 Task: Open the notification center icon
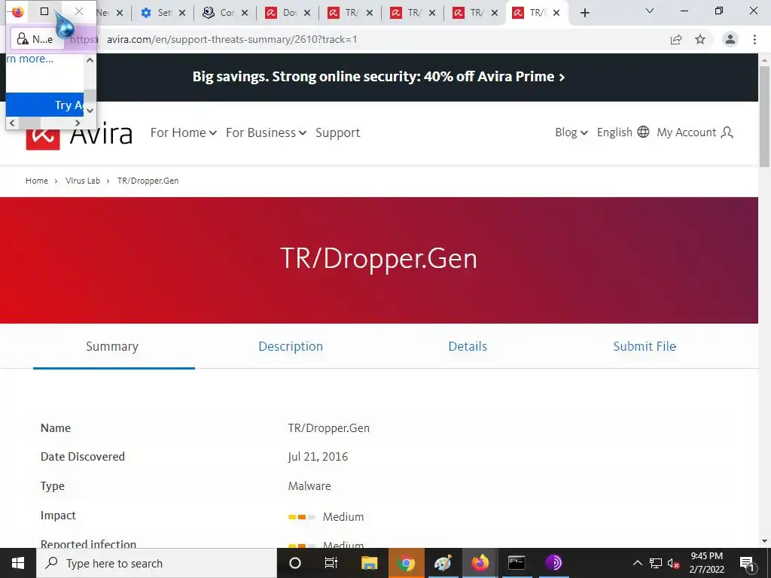click(748, 563)
